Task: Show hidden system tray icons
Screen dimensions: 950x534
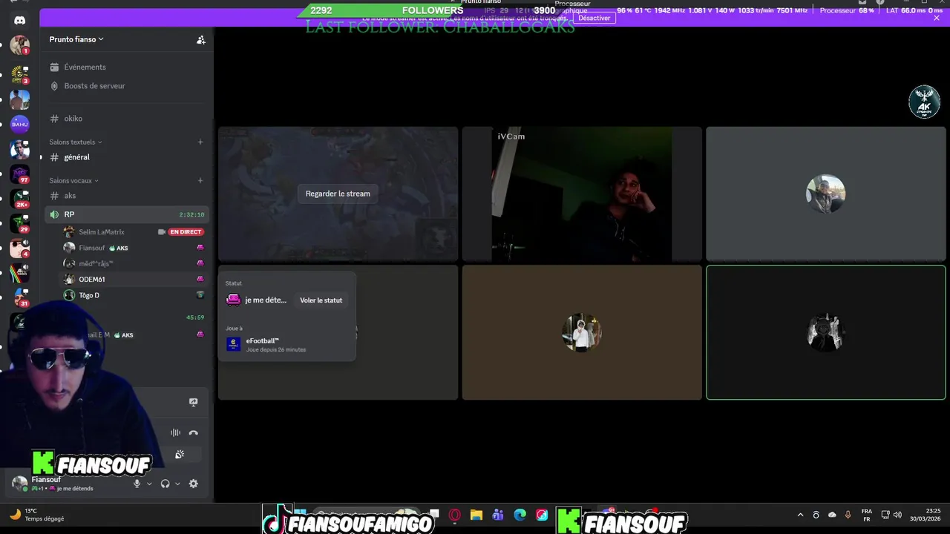Action: coord(800,515)
